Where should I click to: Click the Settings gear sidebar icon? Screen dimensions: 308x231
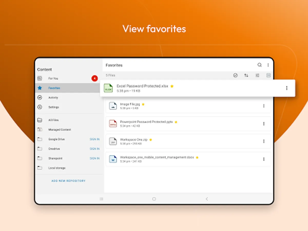[x=40, y=107]
